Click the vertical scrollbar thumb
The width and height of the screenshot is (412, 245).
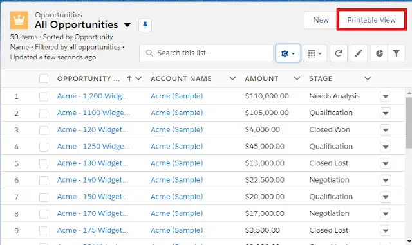pyautogui.click(x=409, y=123)
